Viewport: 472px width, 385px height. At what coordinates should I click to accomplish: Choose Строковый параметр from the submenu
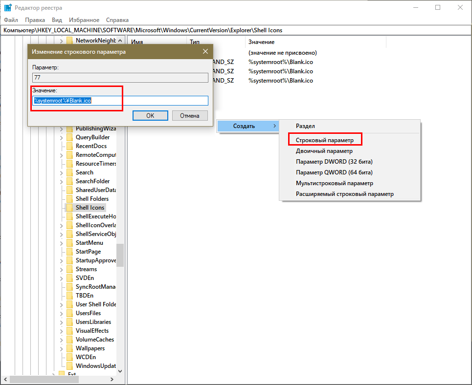click(324, 140)
